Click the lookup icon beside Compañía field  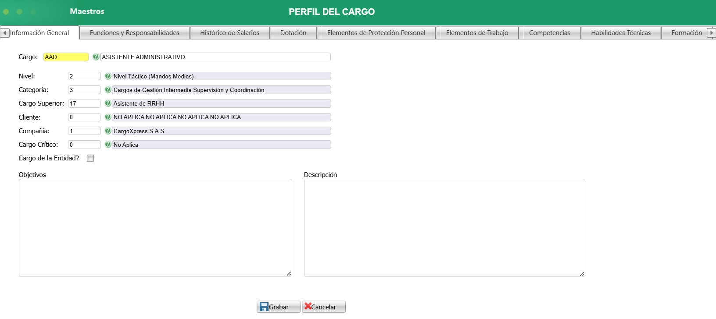(108, 131)
